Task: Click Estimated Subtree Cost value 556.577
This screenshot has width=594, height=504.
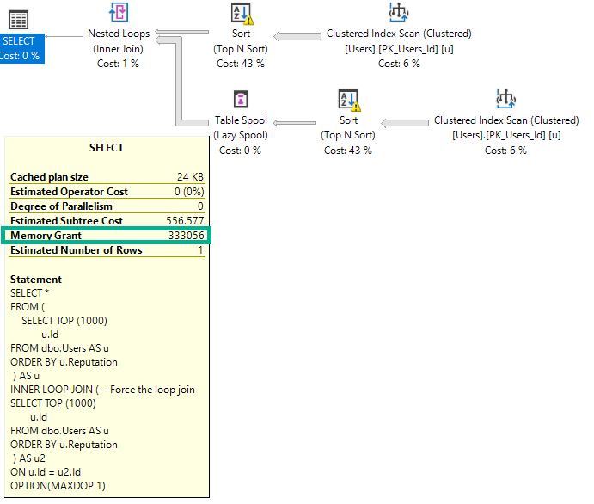Action: point(185,220)
